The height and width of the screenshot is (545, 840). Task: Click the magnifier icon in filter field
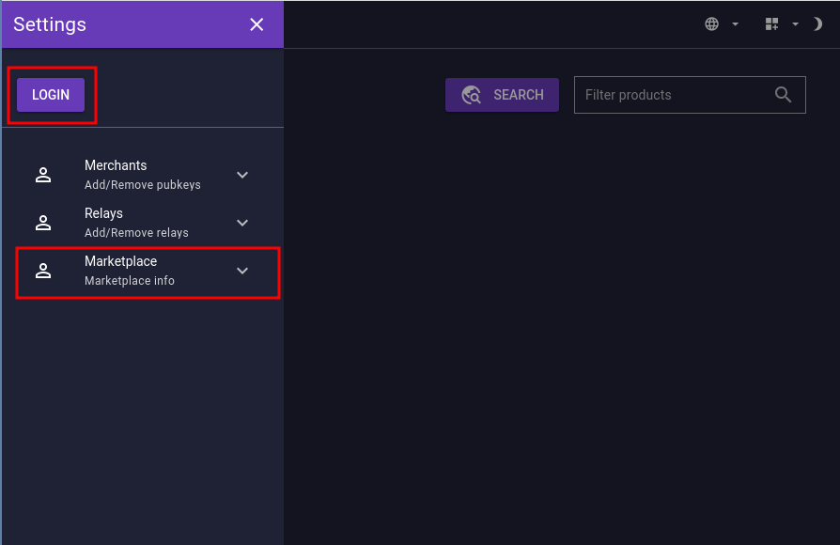784,95
